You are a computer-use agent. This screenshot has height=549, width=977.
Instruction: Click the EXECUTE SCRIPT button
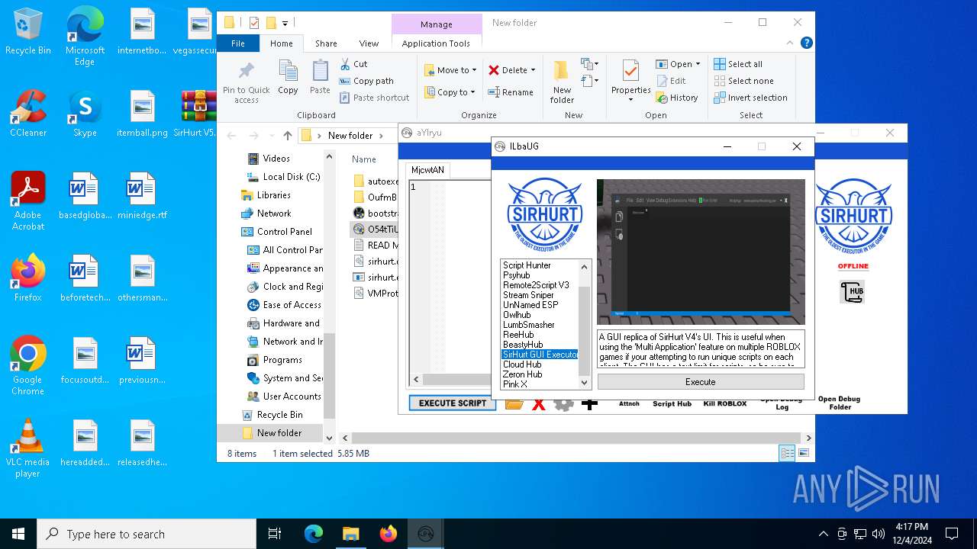(x=453, y=403)
